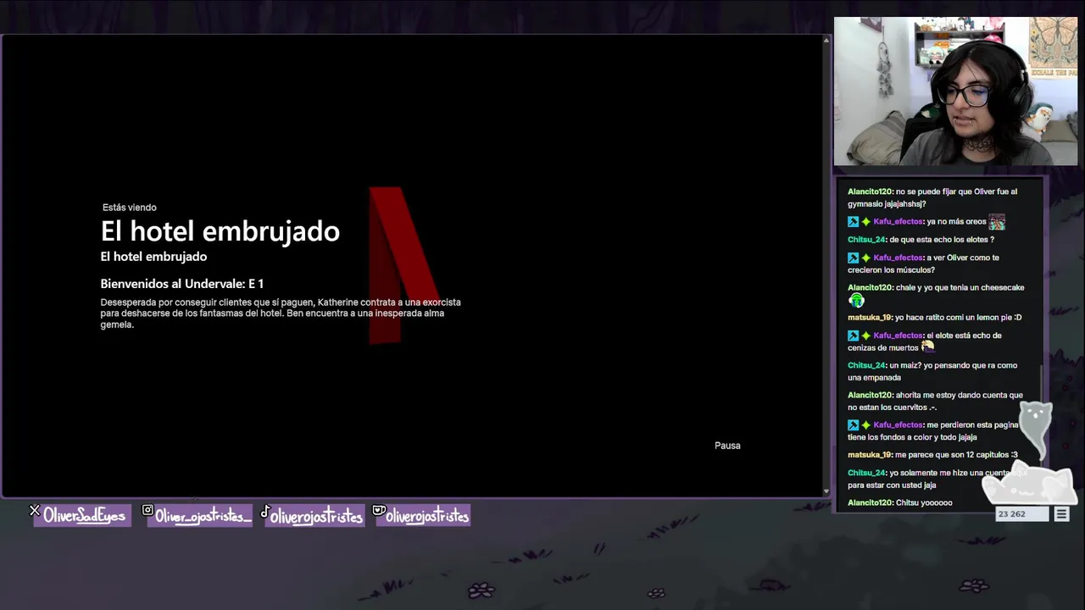This screenshot has height=610, width=1085.
Task: Click 'Bienvenidos al Undervale: E 1' episode title
Action: tap(182, 284)
